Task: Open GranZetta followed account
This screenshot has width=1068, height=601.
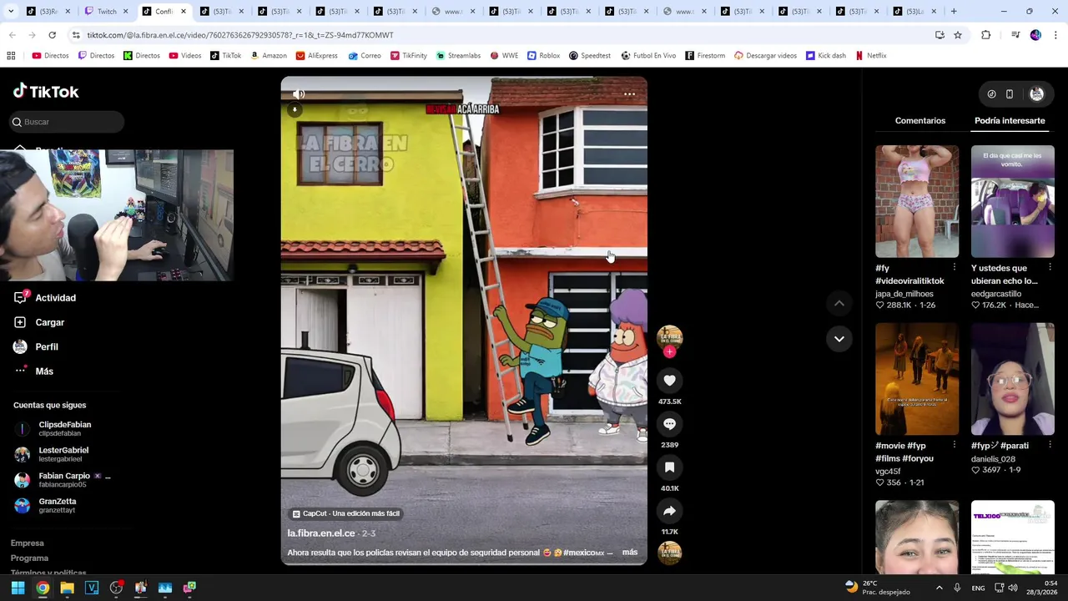Action: click(x=46, y=505)
